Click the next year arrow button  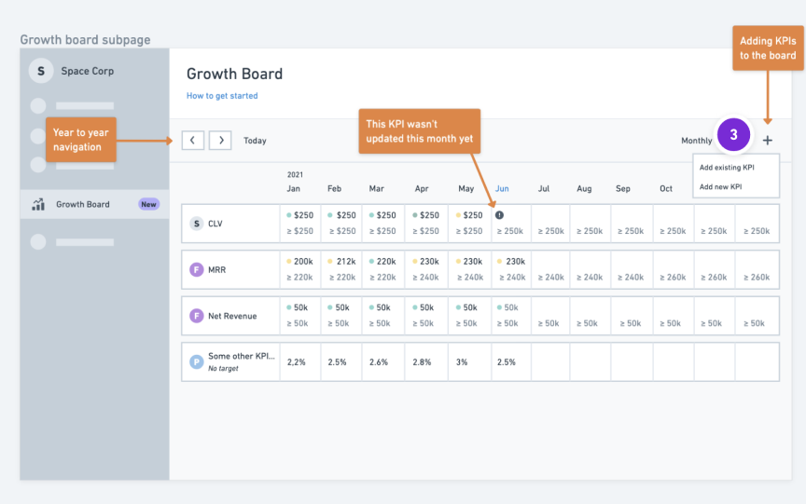click(220, 141)
